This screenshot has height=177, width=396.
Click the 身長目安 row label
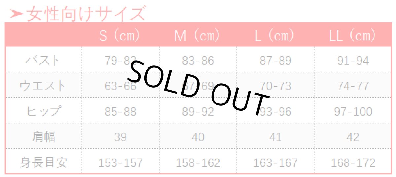[43, 162]
